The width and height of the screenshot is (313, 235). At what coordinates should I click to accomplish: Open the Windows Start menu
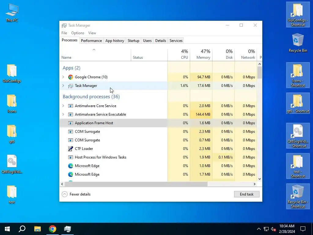[7, 229]
